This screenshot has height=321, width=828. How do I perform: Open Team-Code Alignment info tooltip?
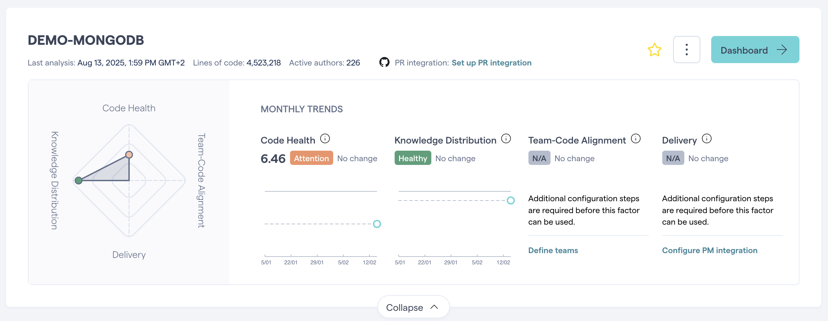click(636, 138)
